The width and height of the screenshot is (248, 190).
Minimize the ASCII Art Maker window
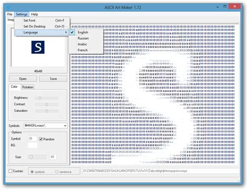coord(218,7)
